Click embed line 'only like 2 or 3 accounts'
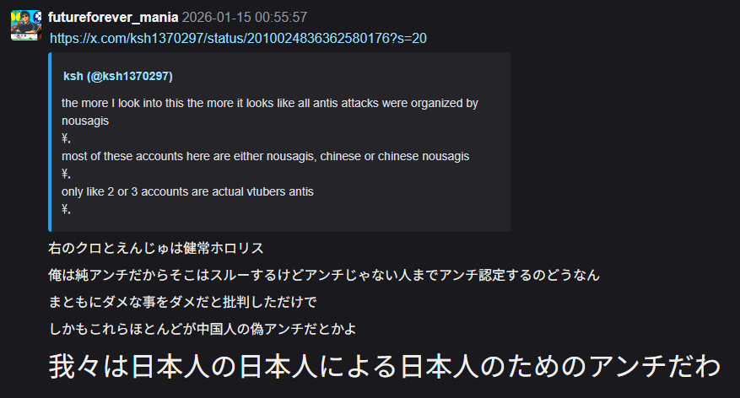Viewport: 740px width, 398px height. [187, 192]
